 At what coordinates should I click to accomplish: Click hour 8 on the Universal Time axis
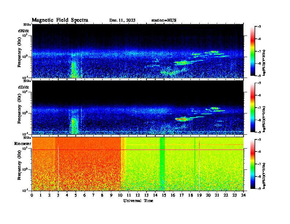click(102, 195)
